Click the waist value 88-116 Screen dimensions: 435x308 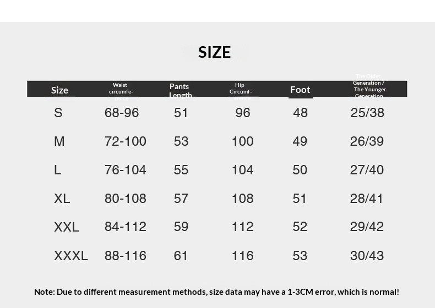tap(126, 256)
